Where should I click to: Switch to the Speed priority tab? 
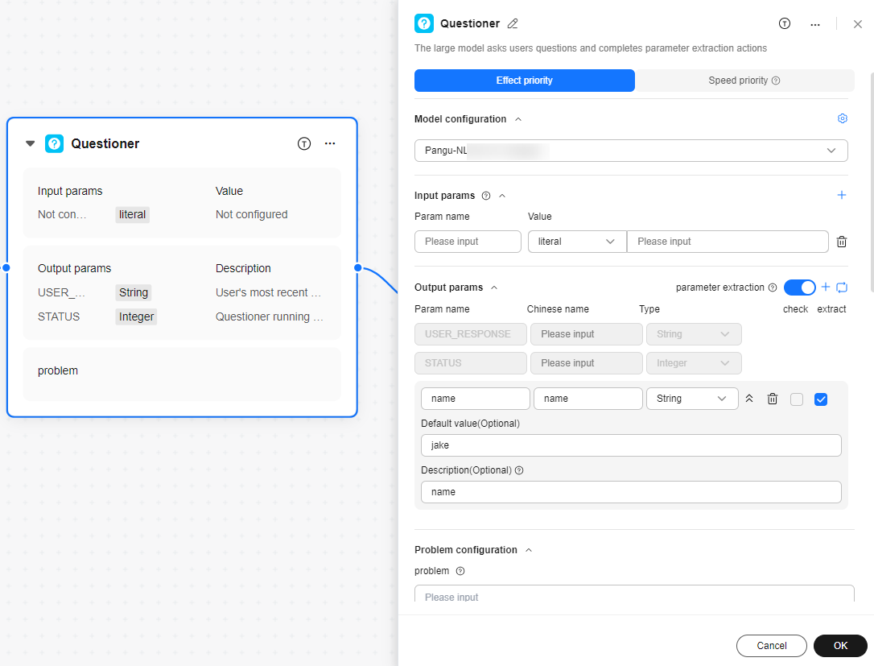[x=744, y=81]
